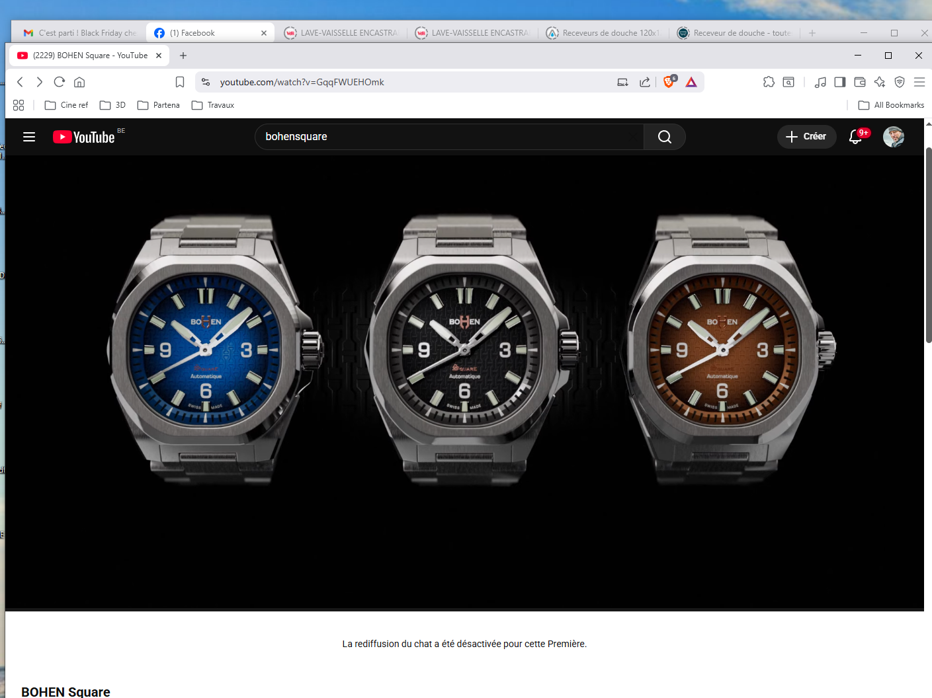
Task: Close the Facebook tab in background window
Action: tap(264, 32)
